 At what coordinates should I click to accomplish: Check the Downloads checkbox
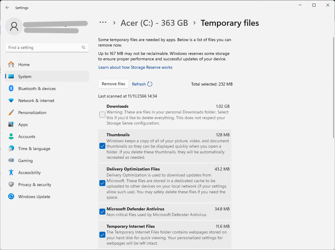(x=102, y=115)
